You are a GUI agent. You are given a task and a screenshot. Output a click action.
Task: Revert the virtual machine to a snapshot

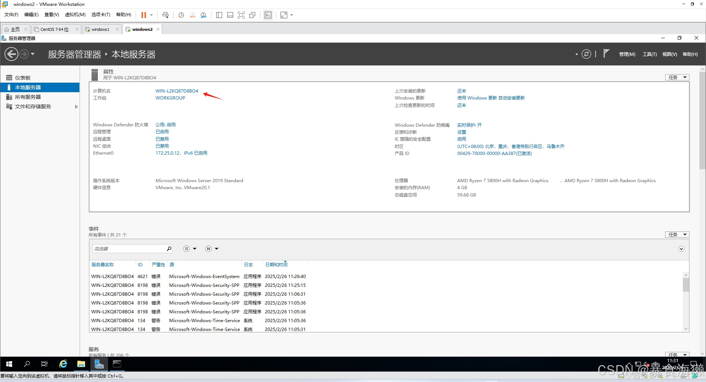(192, 15)
